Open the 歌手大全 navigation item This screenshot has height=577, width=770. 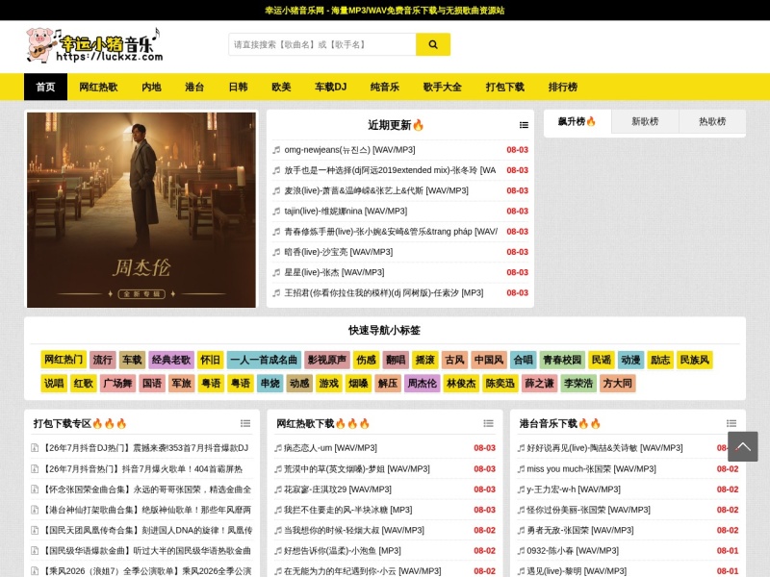443,87
